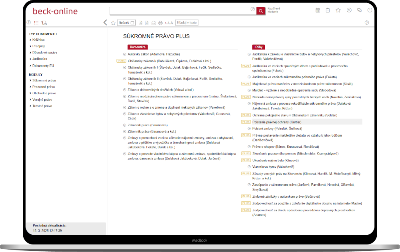Screen dimensions: 400x252
Task: Click 'SÚKROMNÉ PRÁVO PLUS' page heading
Action: (x=156, y=36)
